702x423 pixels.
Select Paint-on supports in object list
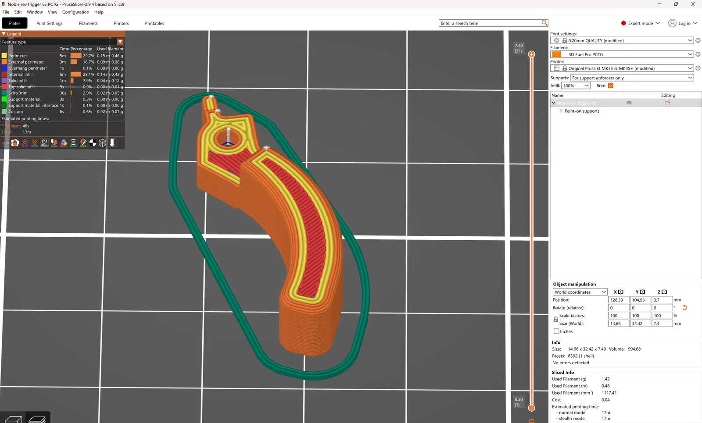tap(582, 111)
